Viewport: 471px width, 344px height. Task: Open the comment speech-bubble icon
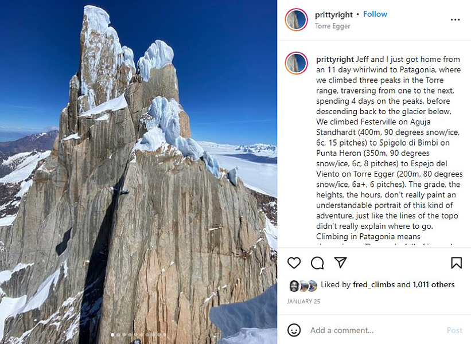pyautogui.click(x=318, y=263)
